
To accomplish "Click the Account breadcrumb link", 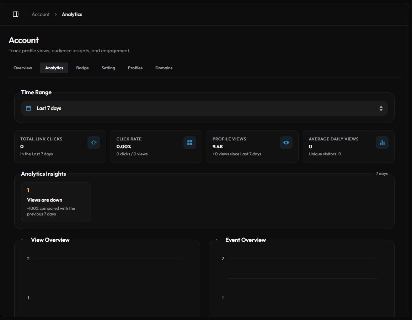I will click(41, 14).
